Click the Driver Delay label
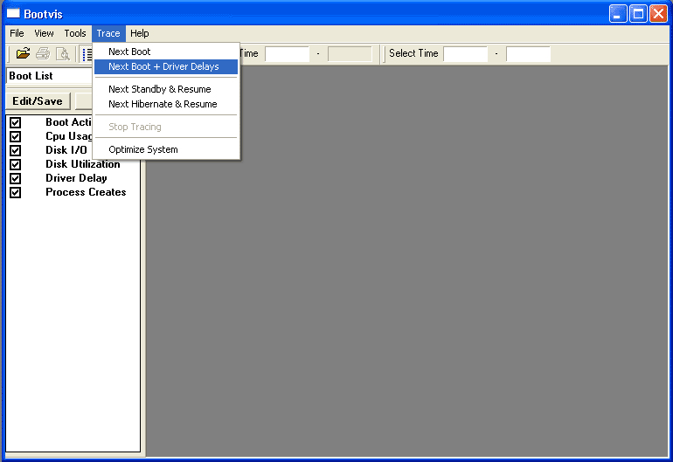The image size is (673, 462). click(76, 178)
